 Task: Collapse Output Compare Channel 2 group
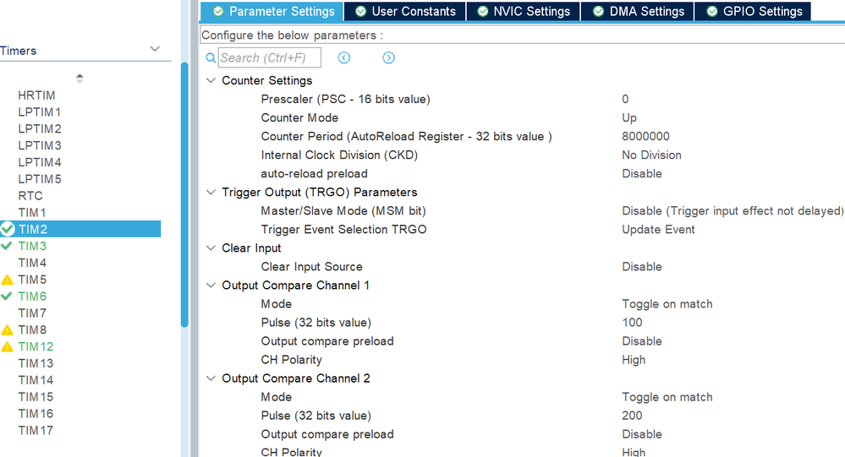(x=211, y=378)
